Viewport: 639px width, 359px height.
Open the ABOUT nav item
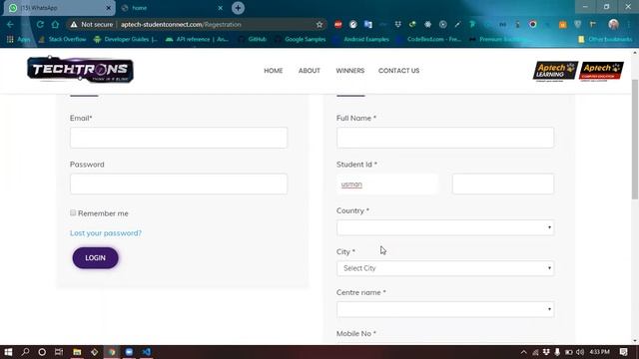[310, 71]
